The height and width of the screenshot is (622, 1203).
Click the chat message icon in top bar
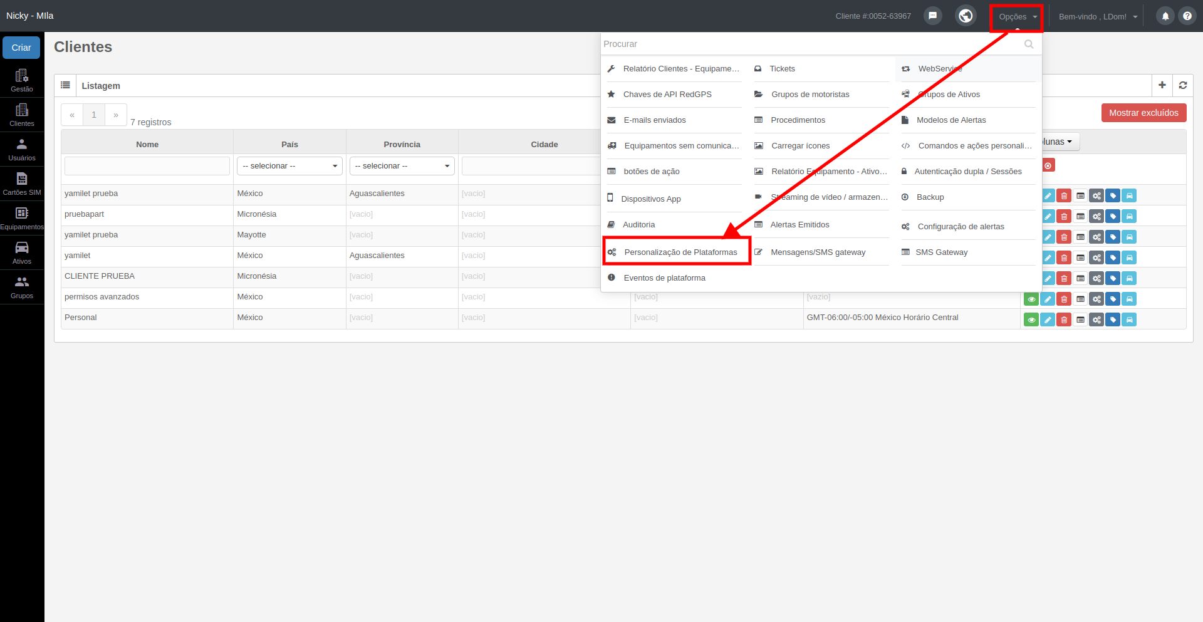coord(932,16)
